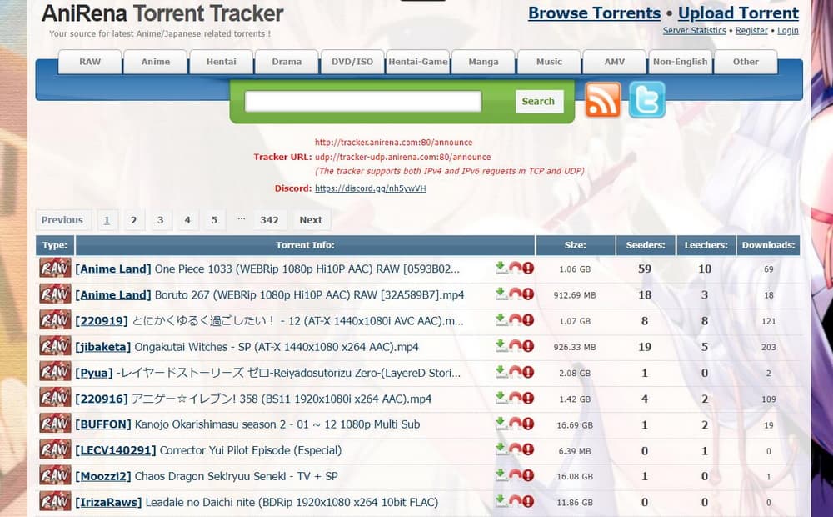
Task: Open the Hentai-Game tab
Action: [x=417, y=61]
